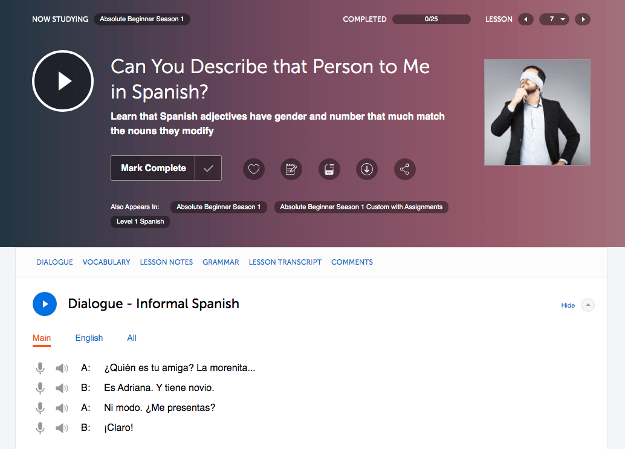
Task: Jump to the Vocabulary section
Action: (x=106, y=262)
